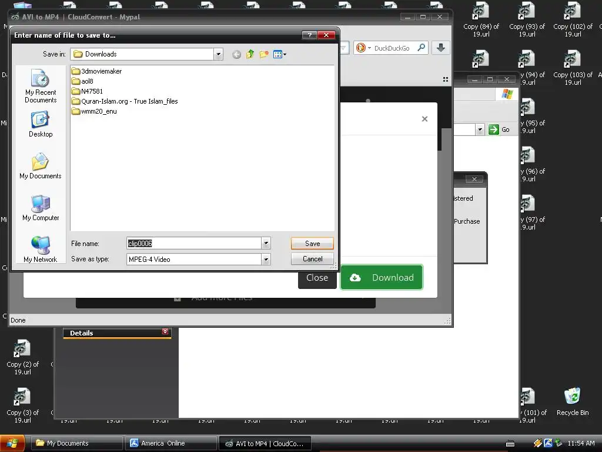Open the Recycle Bin
This screenshot has width=602, height=452.
click(x=573, y=402)
